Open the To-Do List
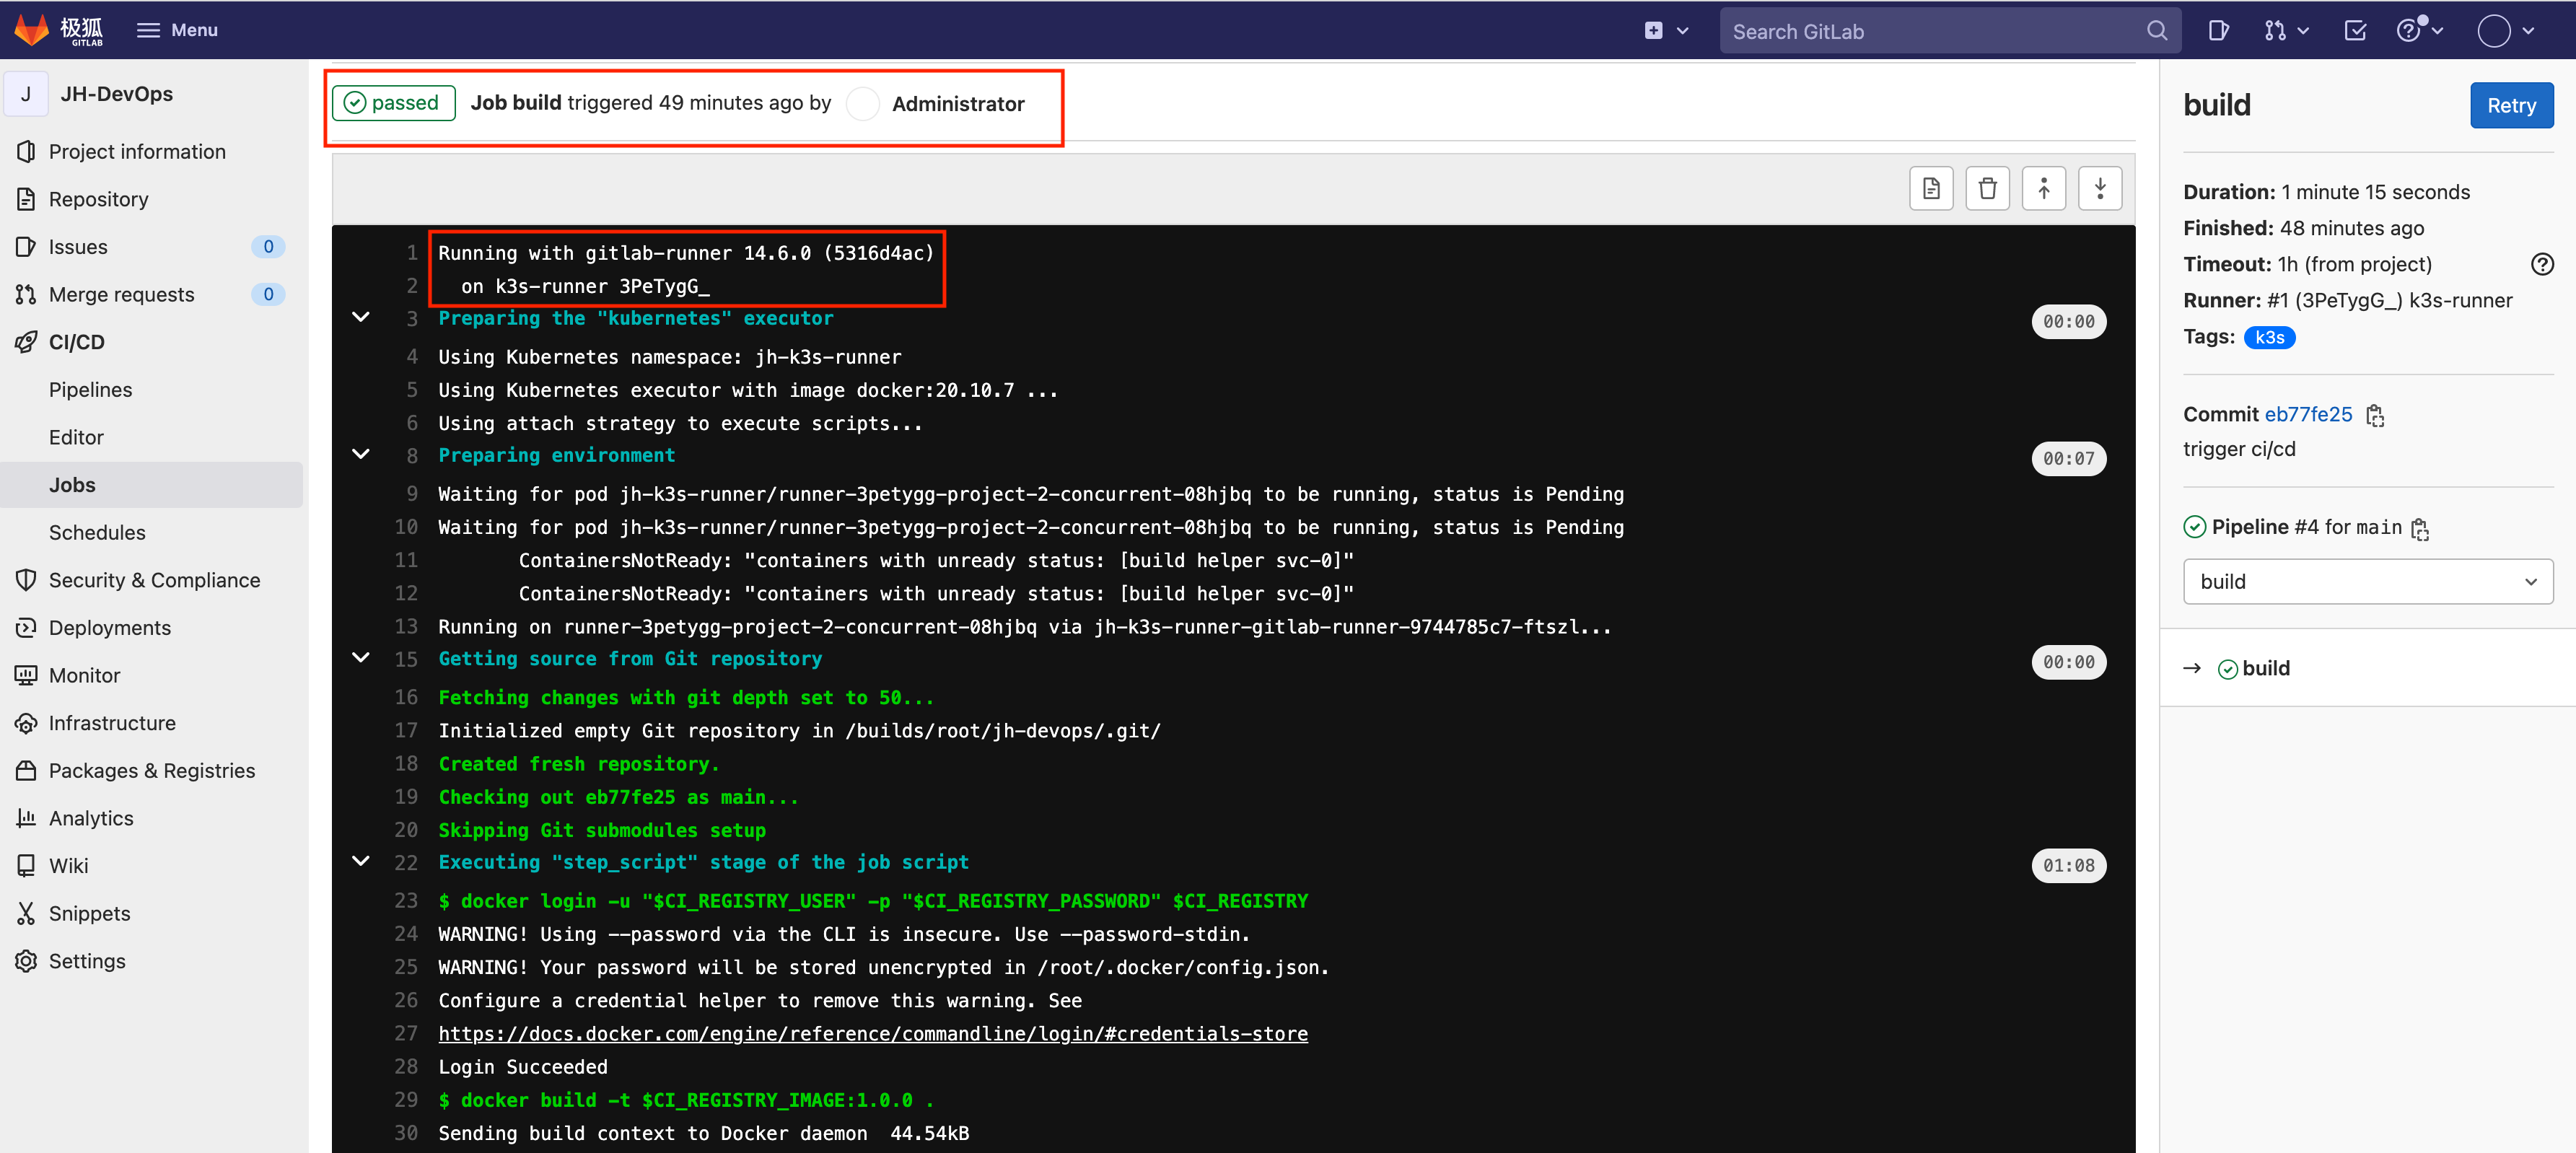The image size is (2576, 1153). 2355,30
